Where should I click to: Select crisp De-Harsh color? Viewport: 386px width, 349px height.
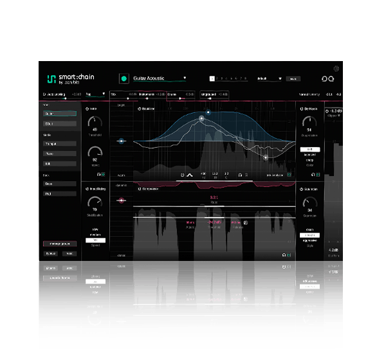click(310, 160)
